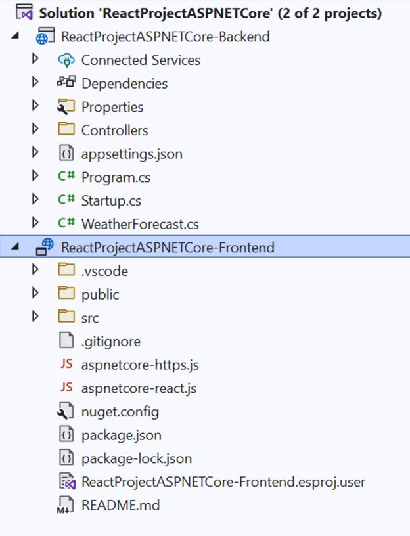Select the Connected Services label
The width and height of the screenshot is (410, 536).
click(141, 60)
